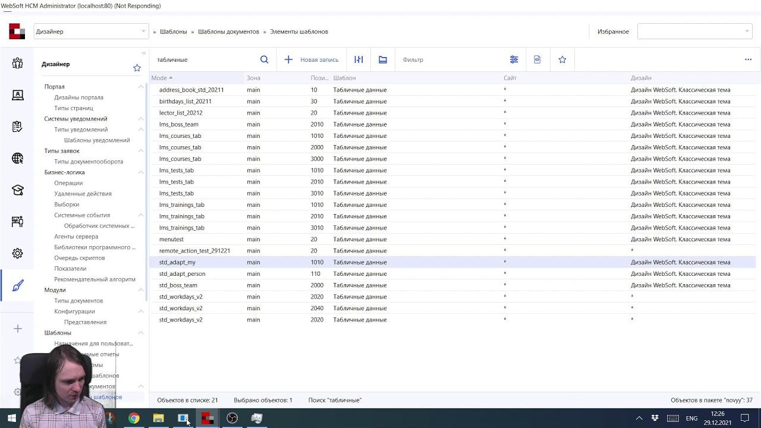This screenshot has height=428, width=761.
Task: Sort the list by Шаблон column
Action: pos(344,78)
